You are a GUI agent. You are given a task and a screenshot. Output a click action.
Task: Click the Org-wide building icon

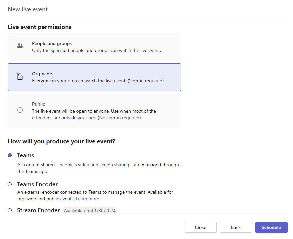[x=20, y=76]
